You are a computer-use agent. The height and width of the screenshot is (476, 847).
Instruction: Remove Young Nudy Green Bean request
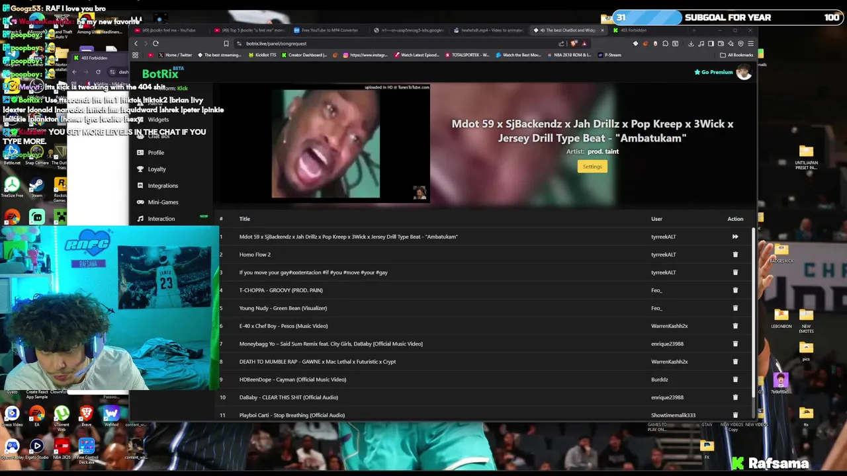735,308
